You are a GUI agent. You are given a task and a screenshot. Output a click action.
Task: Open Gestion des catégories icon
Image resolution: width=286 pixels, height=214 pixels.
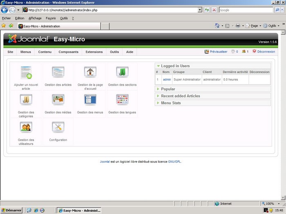click(26, 100)
